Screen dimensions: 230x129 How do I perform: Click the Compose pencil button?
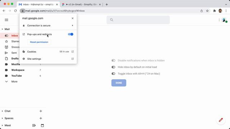[221, 120]
